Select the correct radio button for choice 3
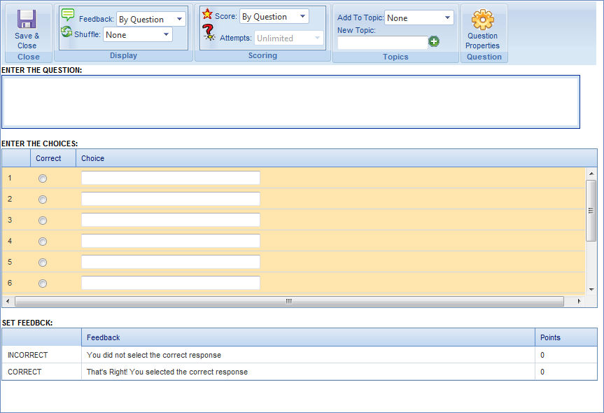Viewport: 604px width, 413px height. point(42,220)
